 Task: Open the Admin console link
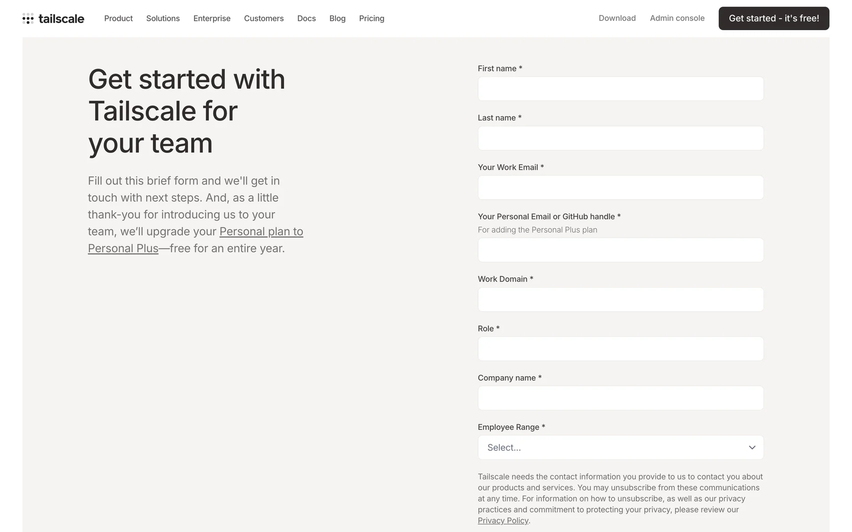(x=677, y=18)
